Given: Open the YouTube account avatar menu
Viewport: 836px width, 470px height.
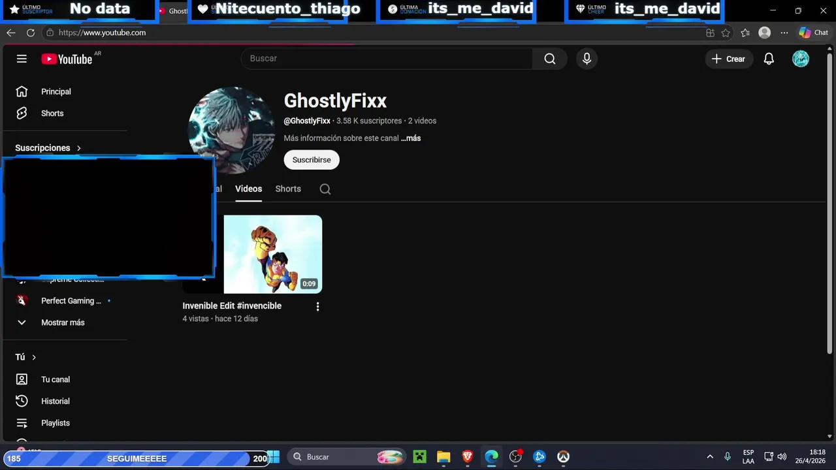Looking at the screenshot, I should tap(801, 59).
